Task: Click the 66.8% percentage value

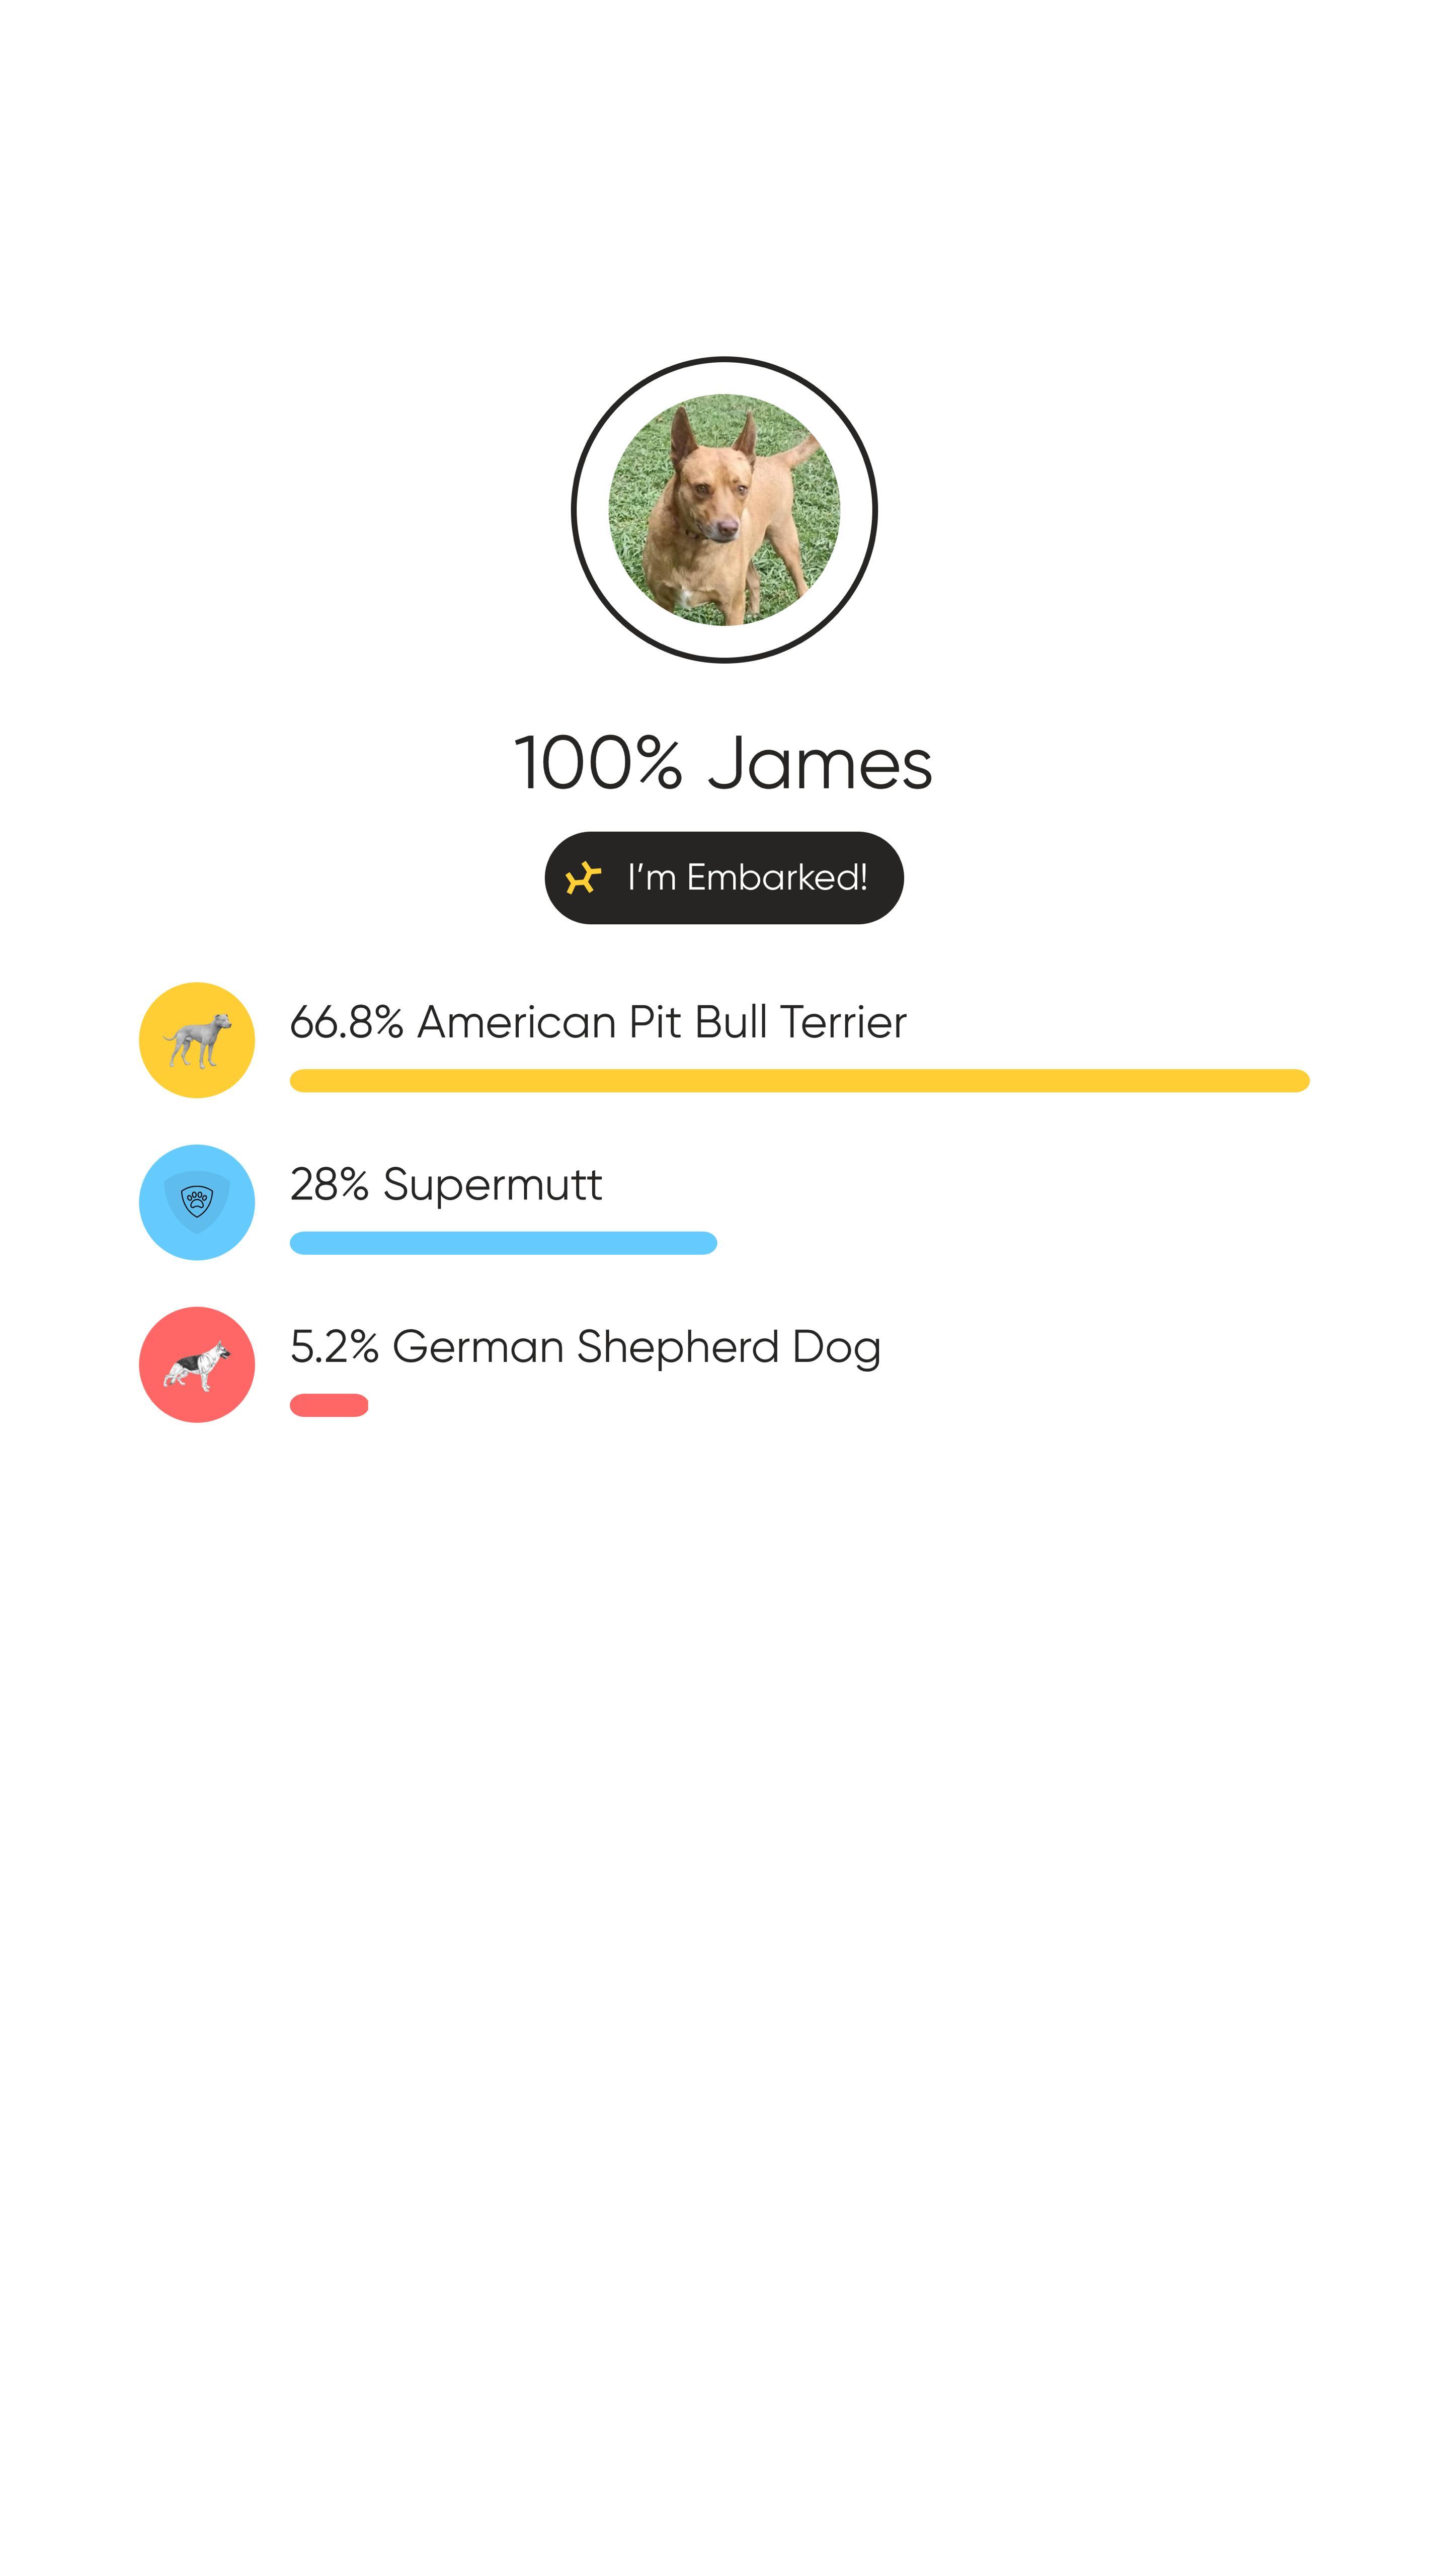Action: point(346,1022)
